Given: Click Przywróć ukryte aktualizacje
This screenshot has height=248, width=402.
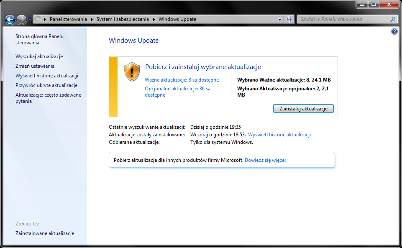Looking at the screenshot, I should click(46, 85).
